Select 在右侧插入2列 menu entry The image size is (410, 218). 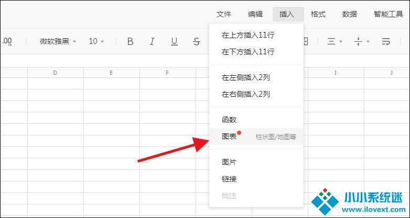pos(256,94)
